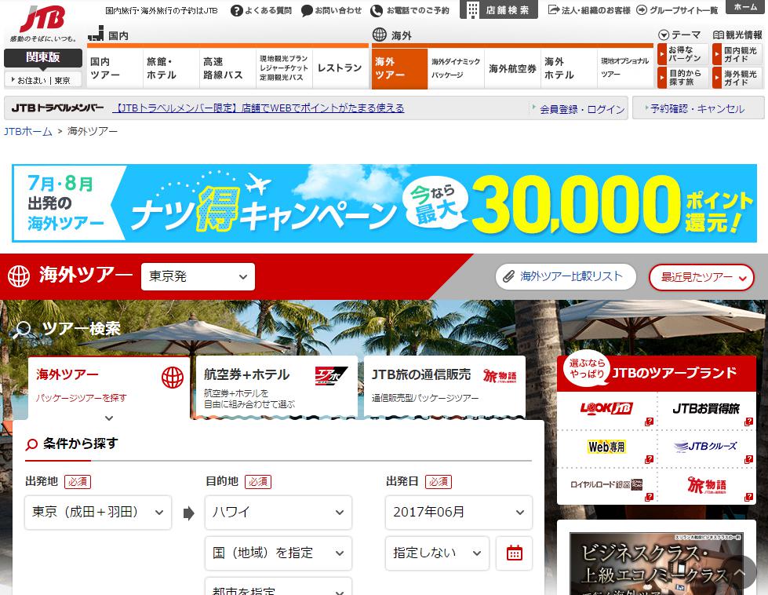The height and width of the screenshot is (595, 768).
Task: Click the paperclip icon in 海外ツアー比較リスト
Action: [508, 276]
